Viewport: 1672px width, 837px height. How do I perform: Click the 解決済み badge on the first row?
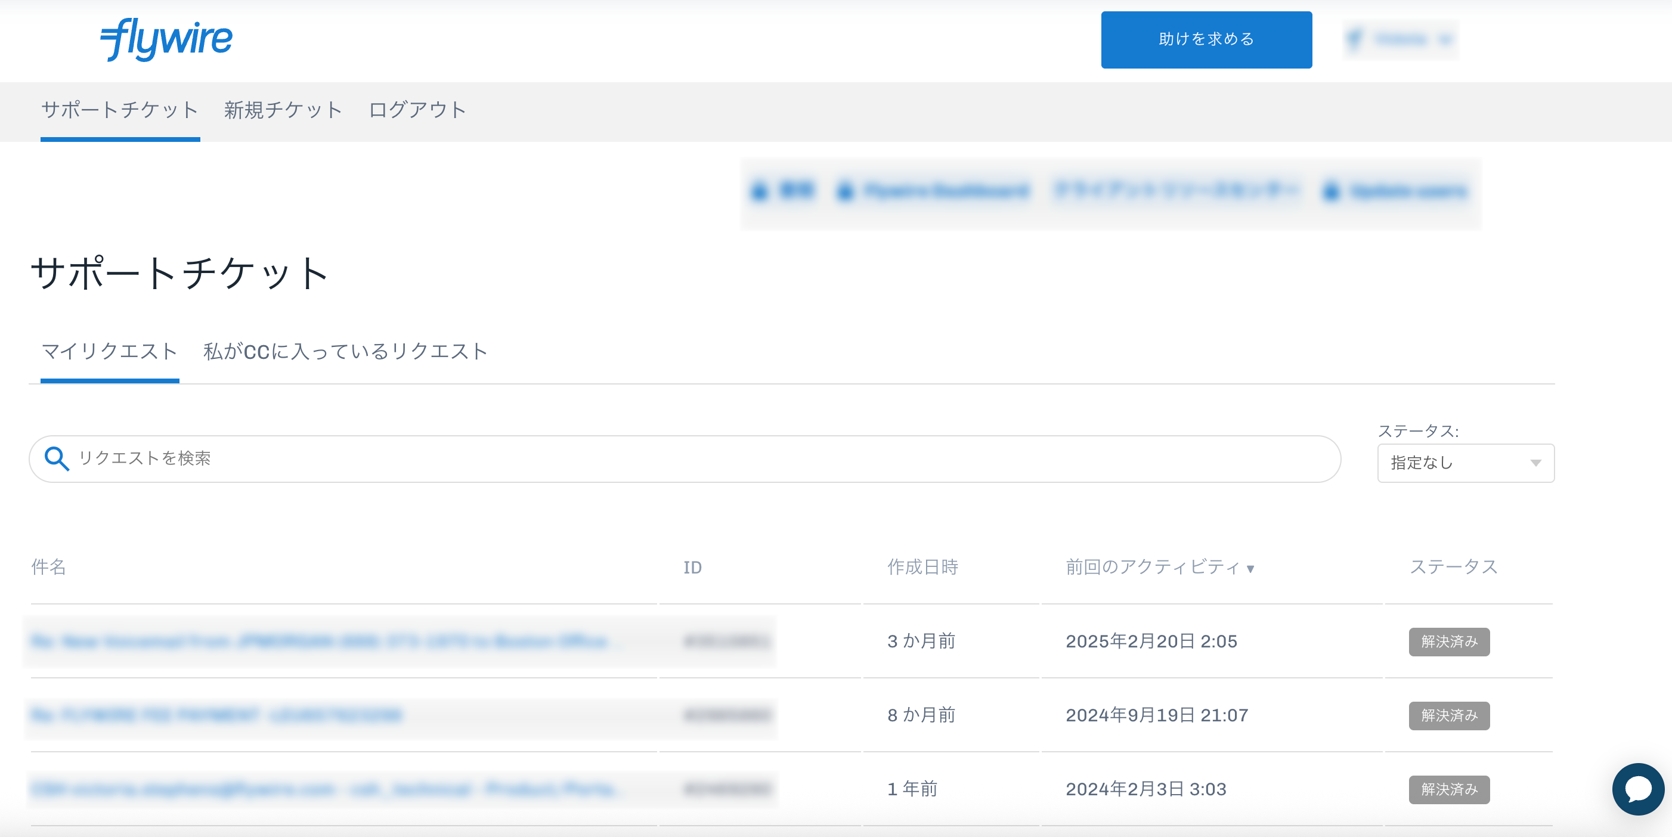1449,641
